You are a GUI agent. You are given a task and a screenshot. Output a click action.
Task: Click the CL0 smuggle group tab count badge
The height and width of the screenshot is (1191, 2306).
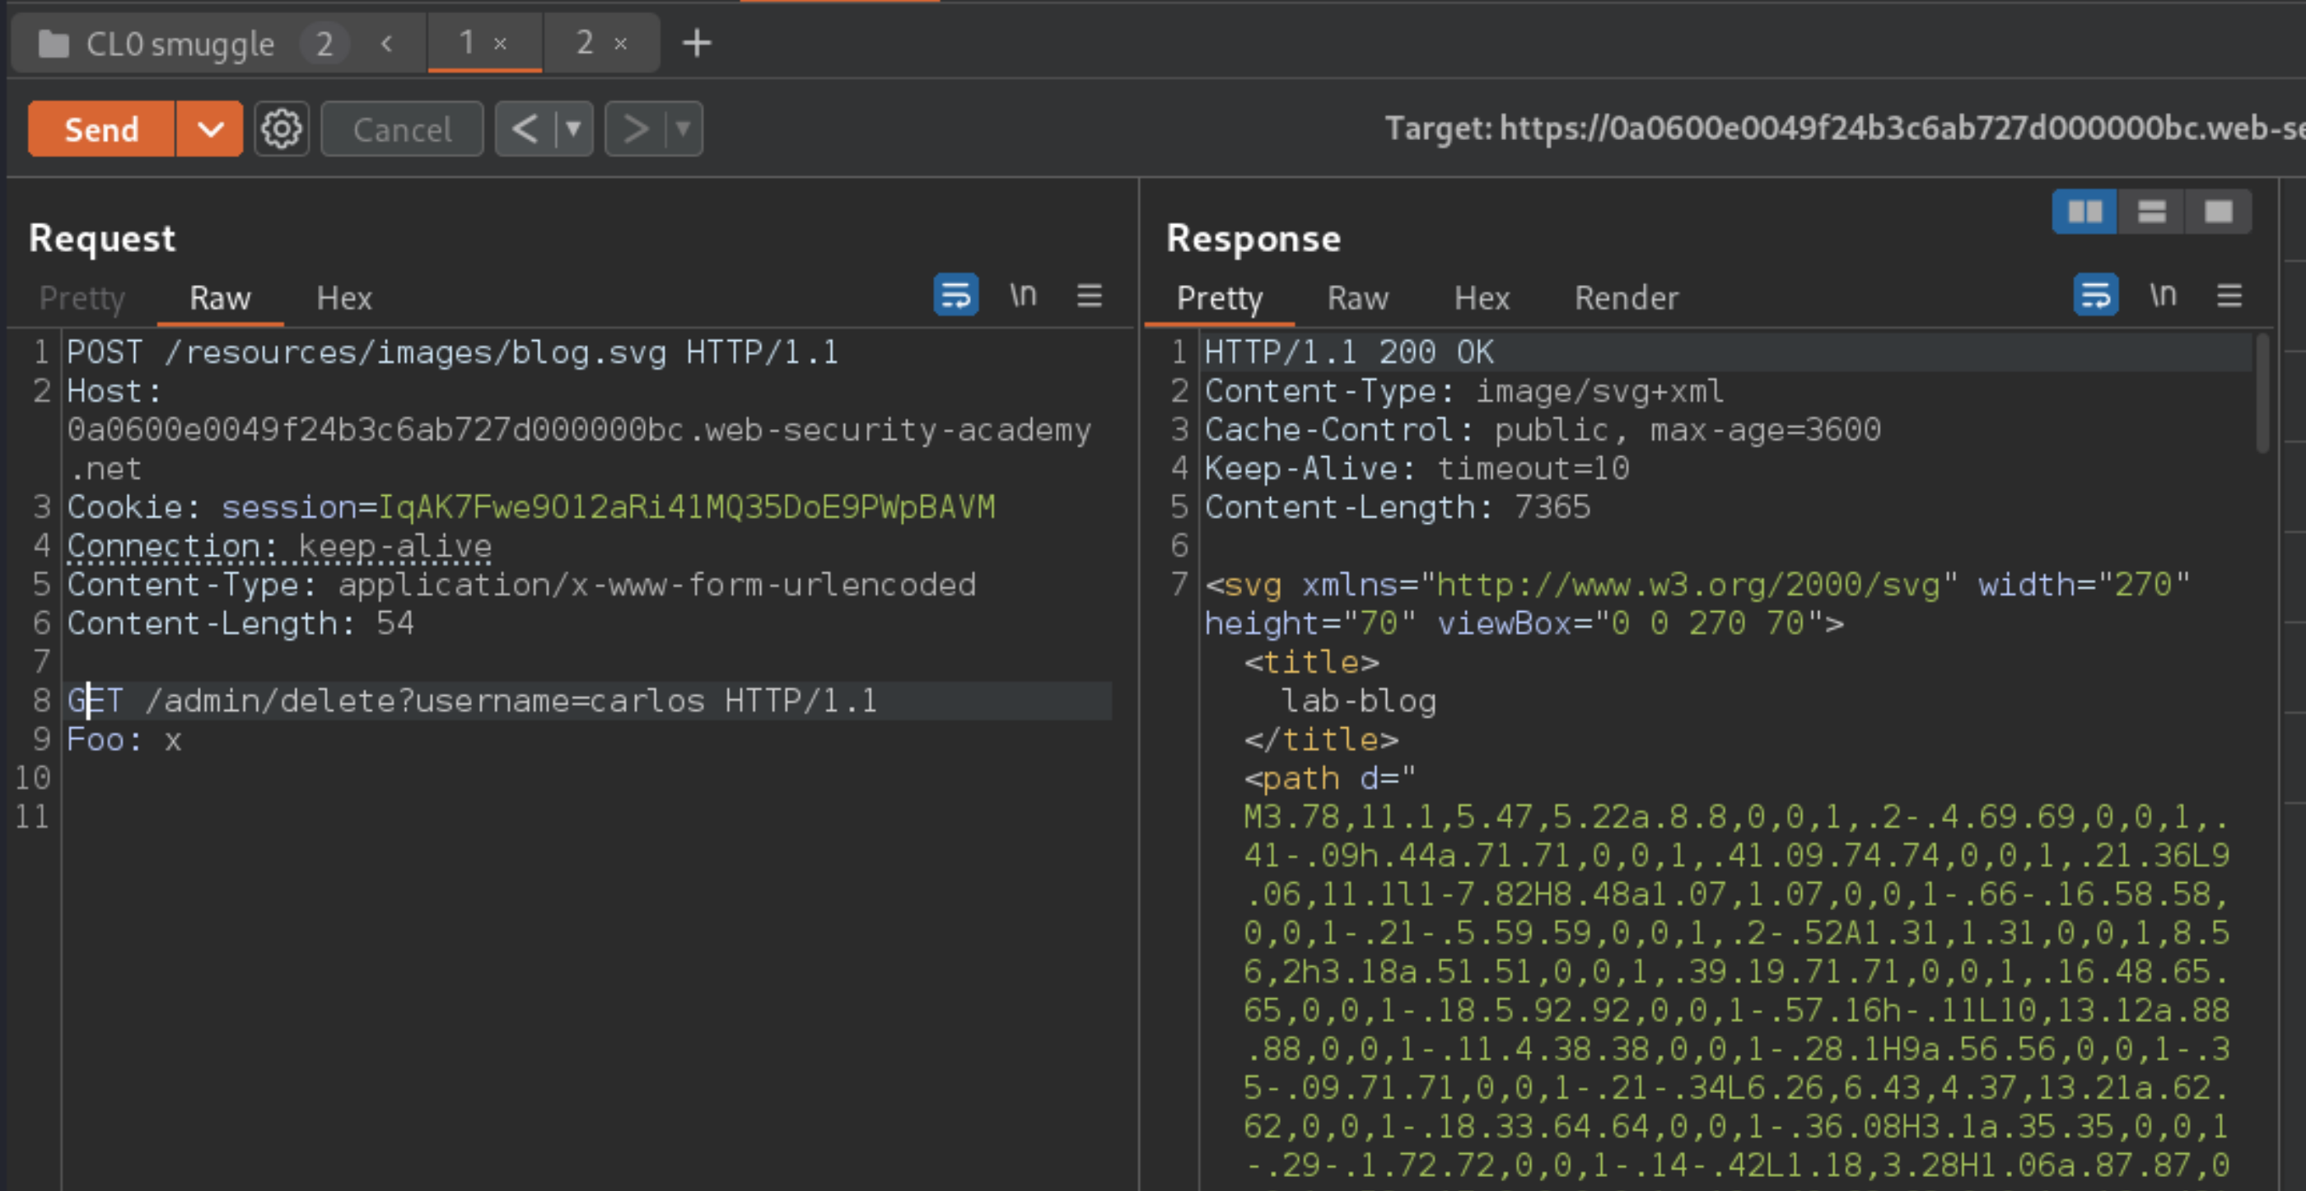(x=324, y=43)
